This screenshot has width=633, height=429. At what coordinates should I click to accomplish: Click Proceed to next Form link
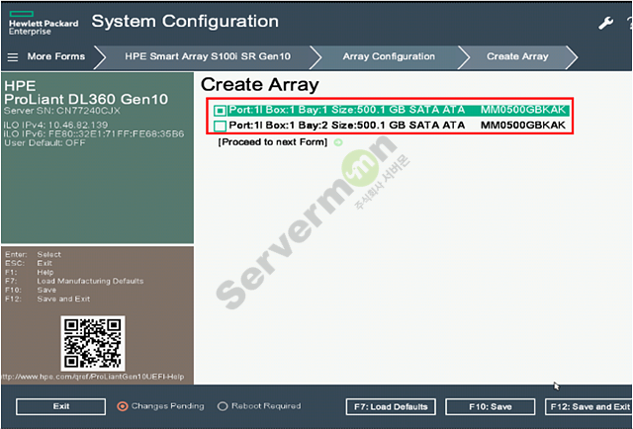tap(273, 142)
